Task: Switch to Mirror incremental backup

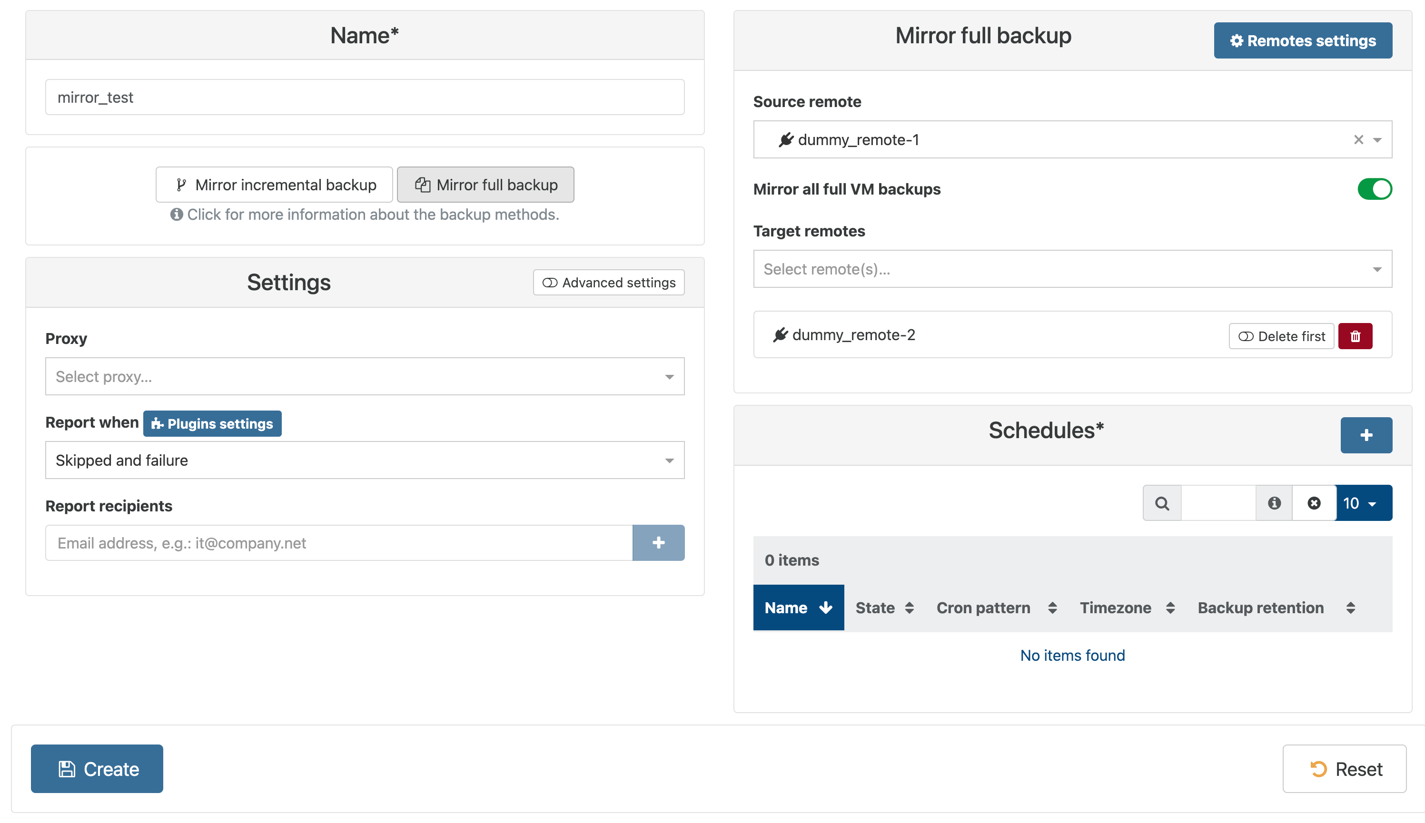Action: pyautogui.click(x=274, y=185)
